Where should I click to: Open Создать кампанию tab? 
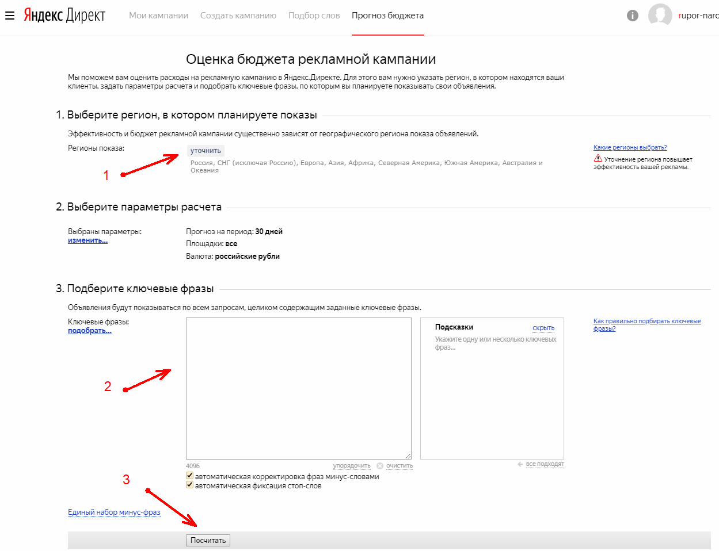tap(238, 16)
